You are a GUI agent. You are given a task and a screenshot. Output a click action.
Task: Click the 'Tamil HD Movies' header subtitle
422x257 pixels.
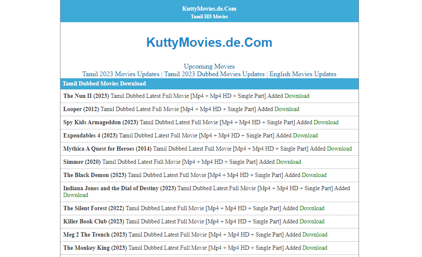pos(209,17)
